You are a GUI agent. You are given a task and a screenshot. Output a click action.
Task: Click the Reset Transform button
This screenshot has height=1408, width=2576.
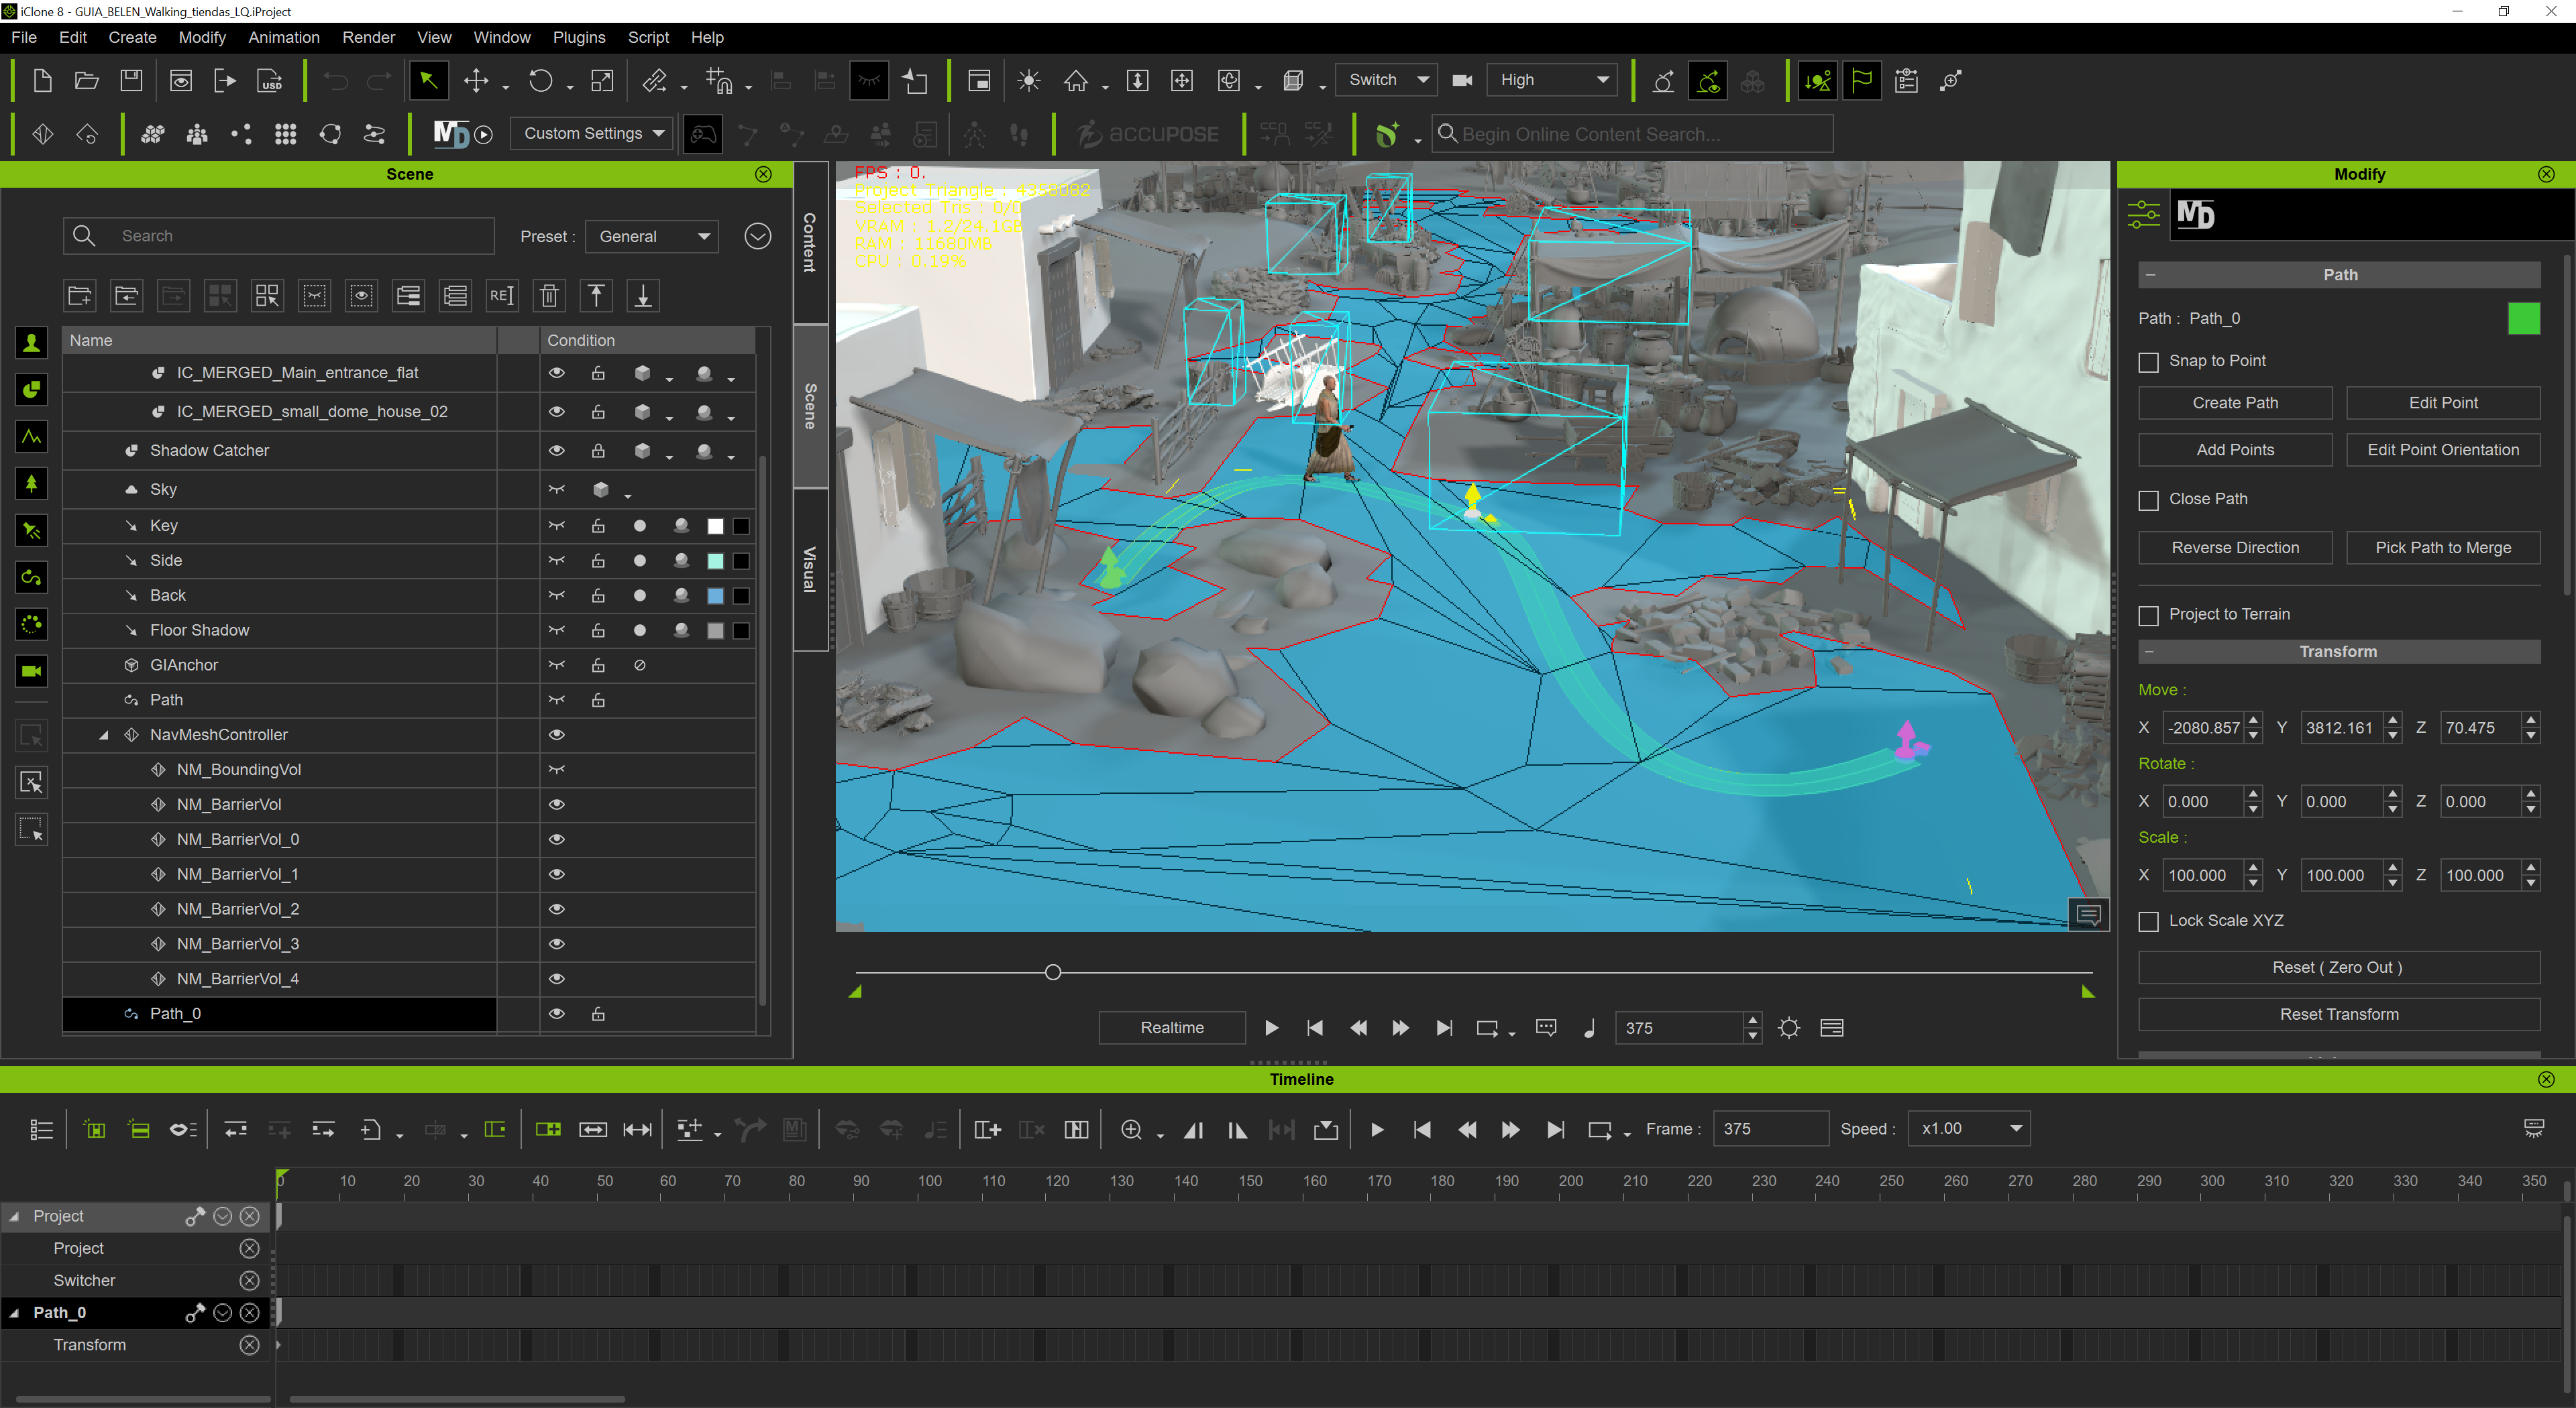point(2339,1014)
